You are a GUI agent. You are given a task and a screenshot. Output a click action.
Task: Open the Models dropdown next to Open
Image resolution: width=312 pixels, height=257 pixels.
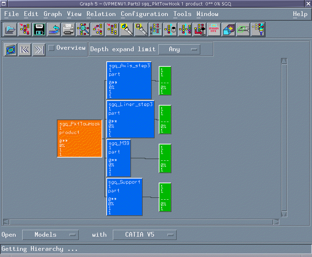click(50, 235)
